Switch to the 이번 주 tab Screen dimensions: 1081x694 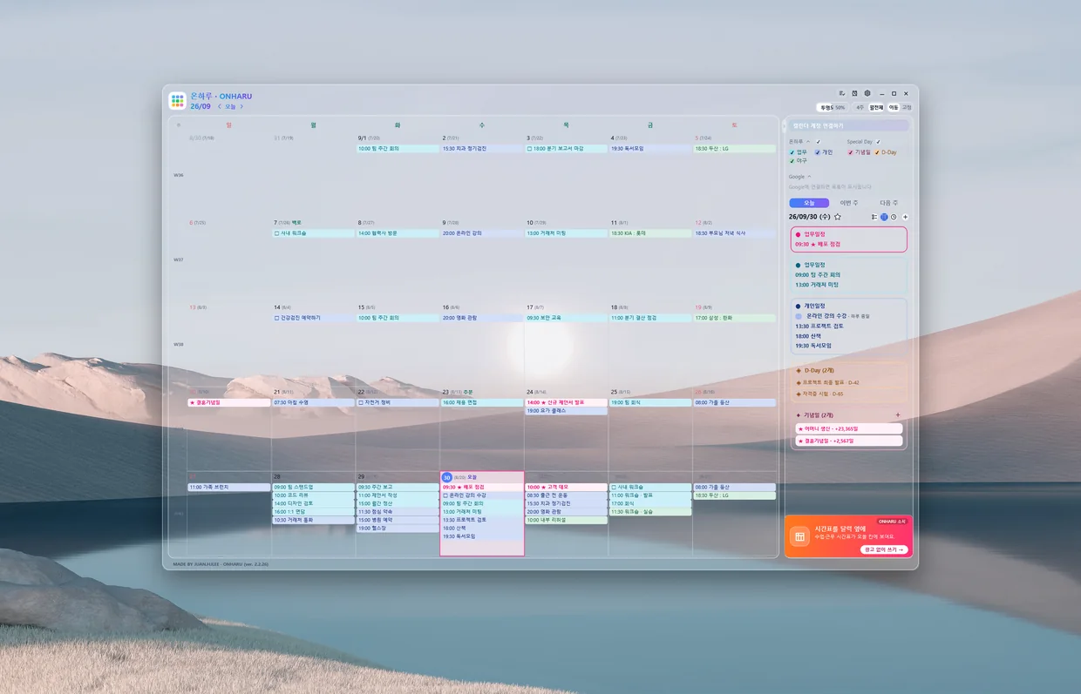coord(849,203)
